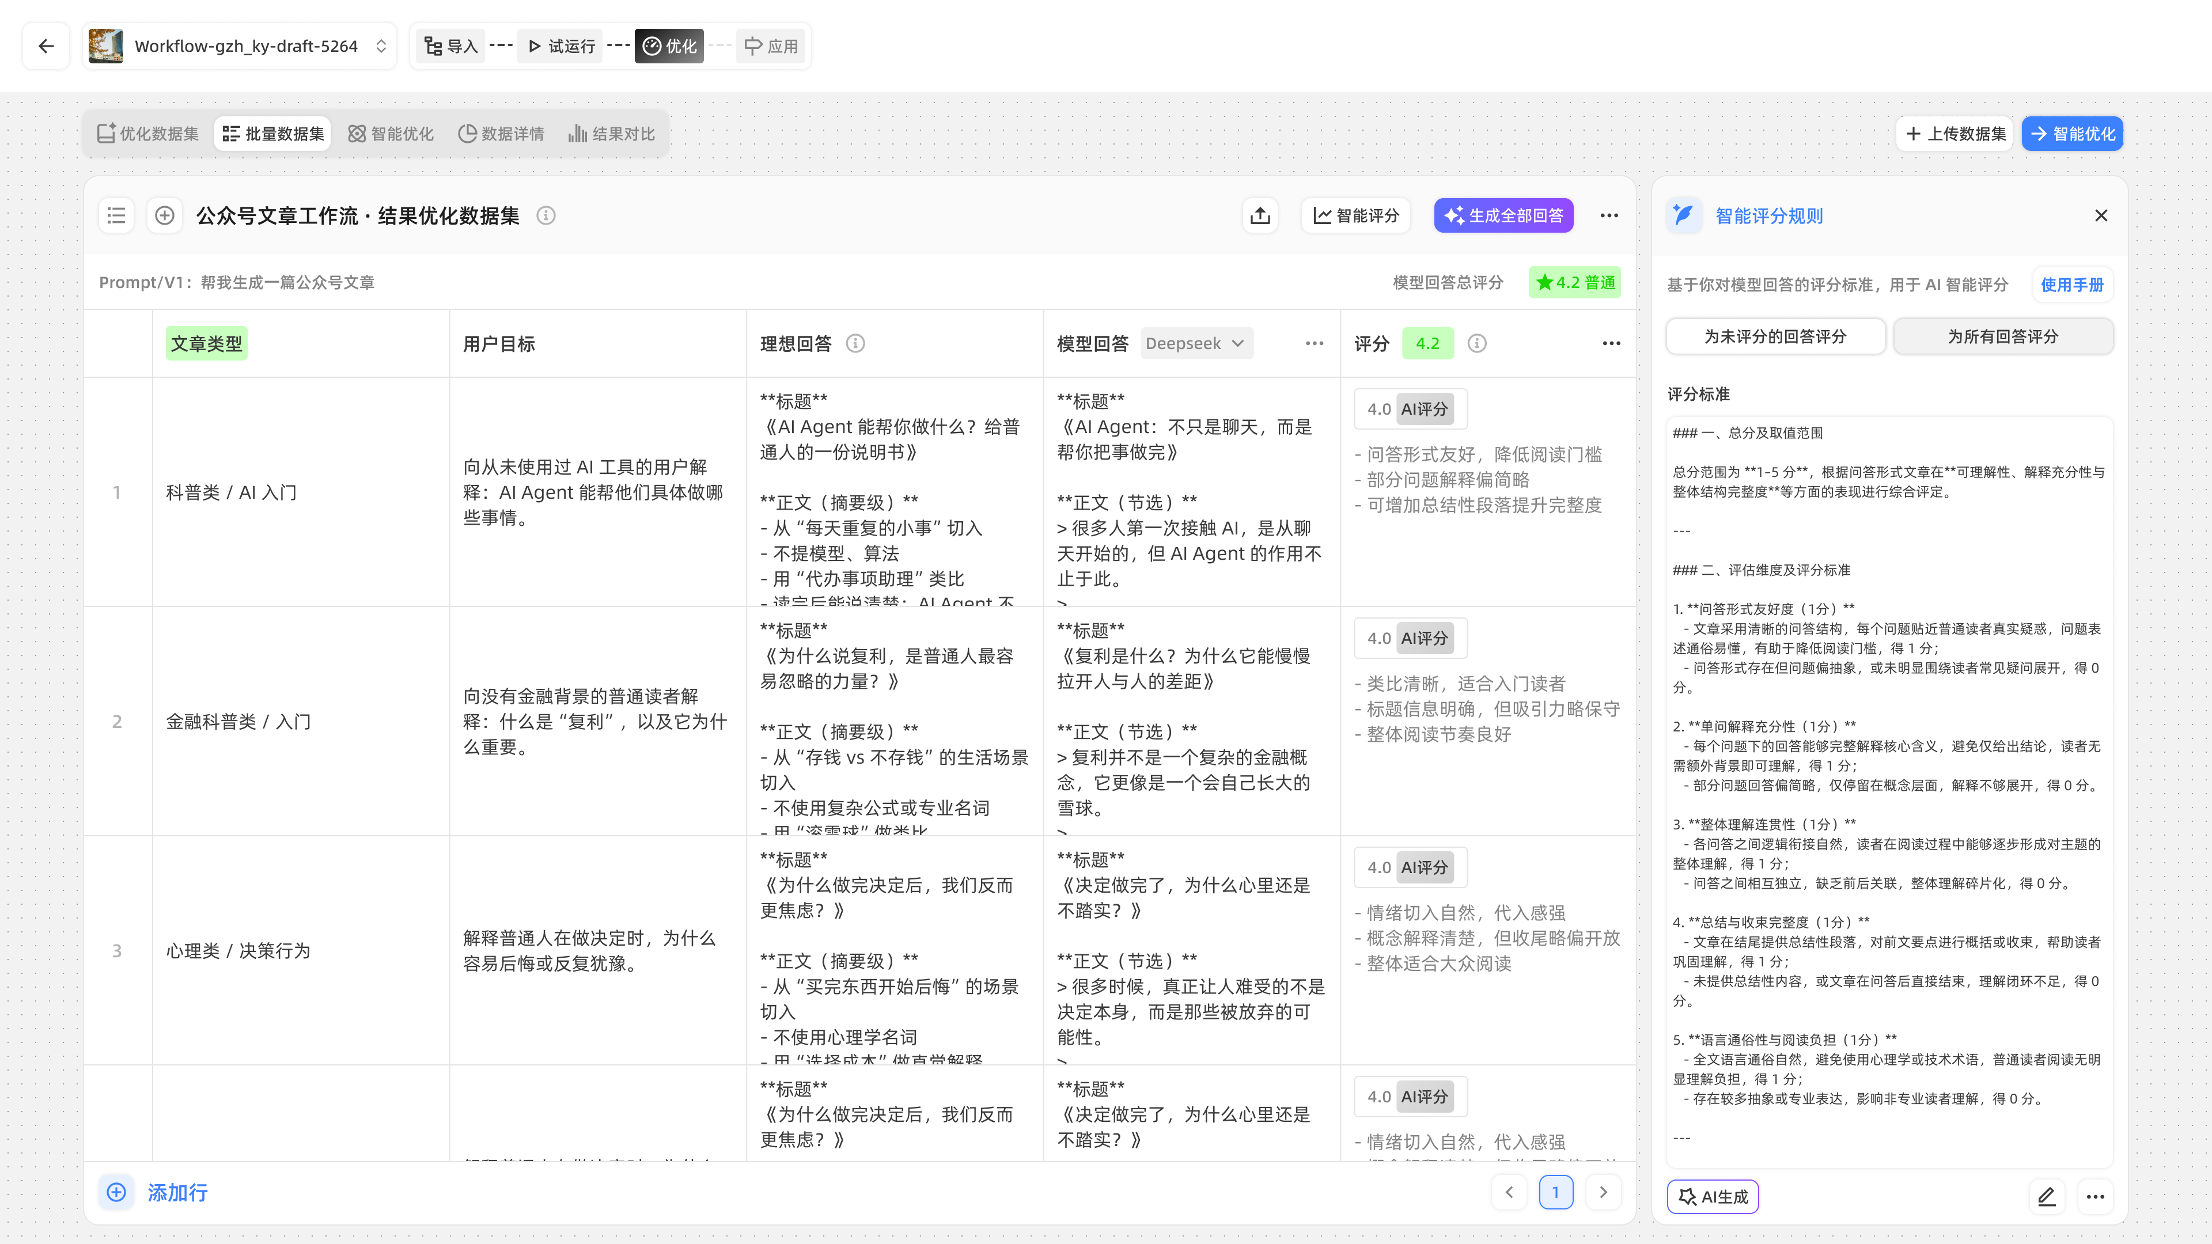Click the info icon next to dataset title
Screen dimensions: 2212x1244
[546, 215]
